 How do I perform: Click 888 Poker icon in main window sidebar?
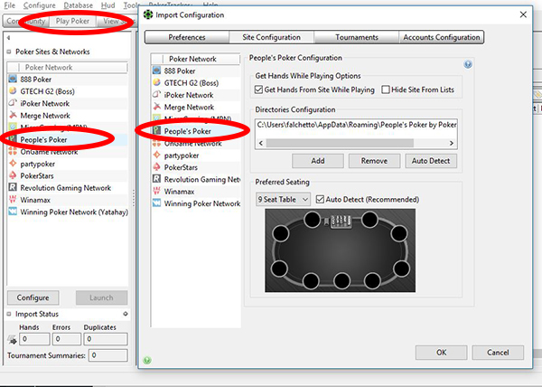(13, 79)
